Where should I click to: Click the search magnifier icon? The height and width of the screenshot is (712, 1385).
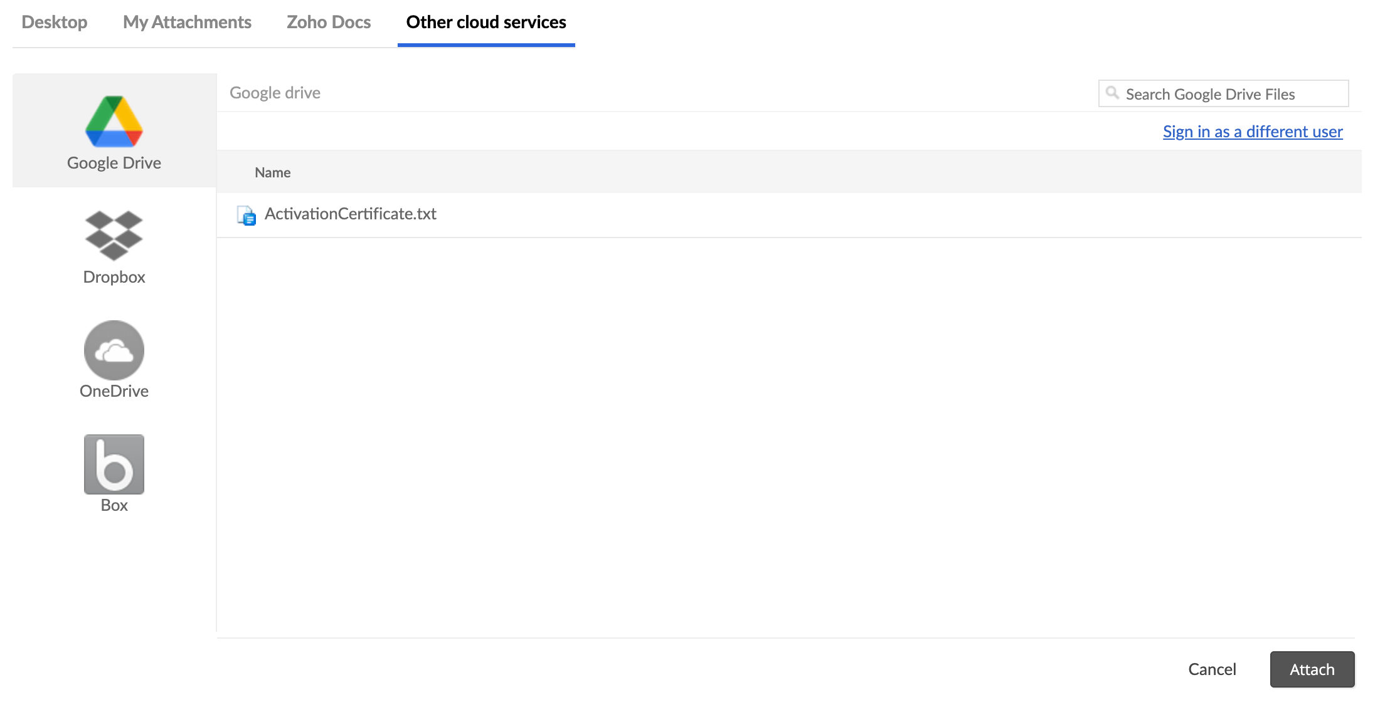point(1112,93)
